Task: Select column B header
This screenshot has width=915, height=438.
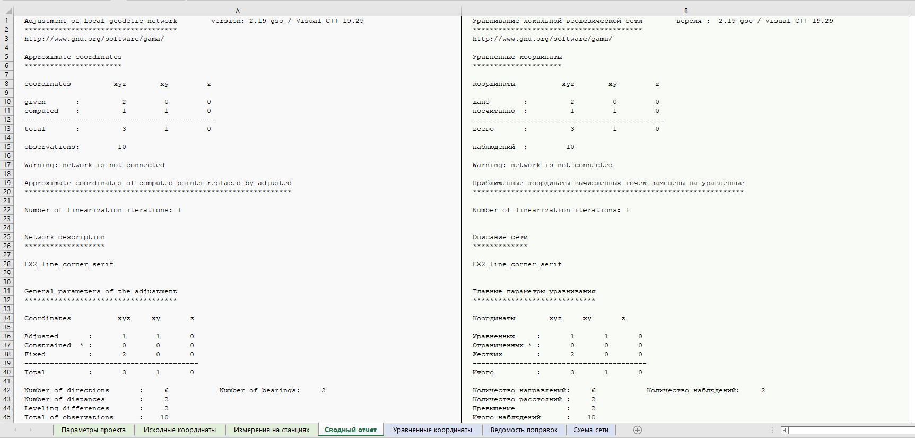Action: pyautogui.click(x=685, y=11)
